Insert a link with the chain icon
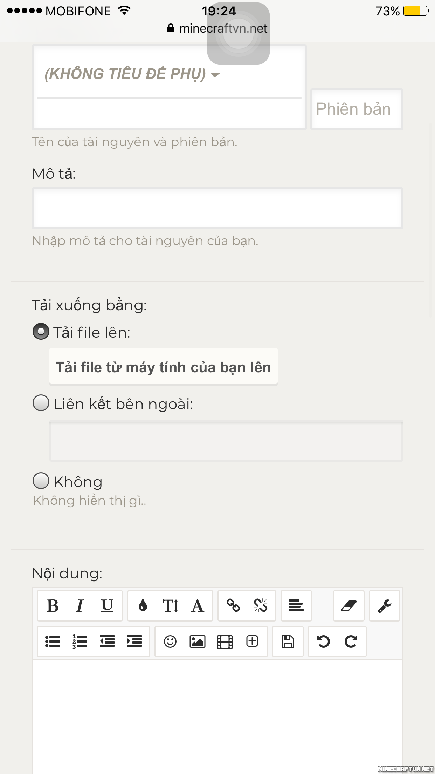This screenshot has width=435, height=774. (x=233, y=606)
